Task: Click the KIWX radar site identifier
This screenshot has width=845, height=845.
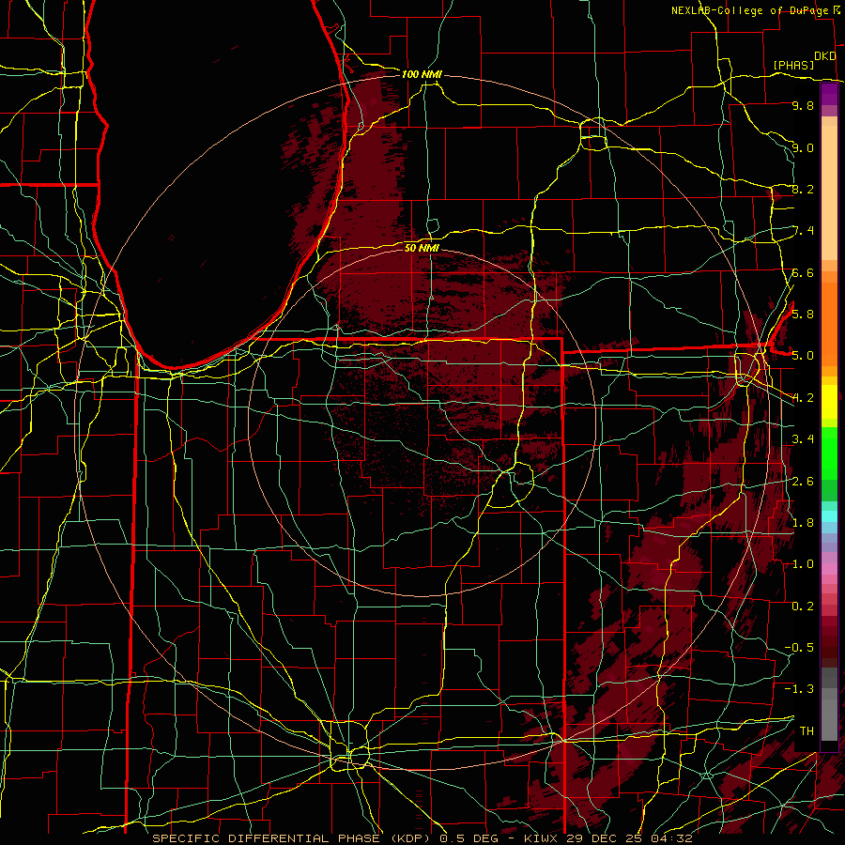Action: (542, 838)
